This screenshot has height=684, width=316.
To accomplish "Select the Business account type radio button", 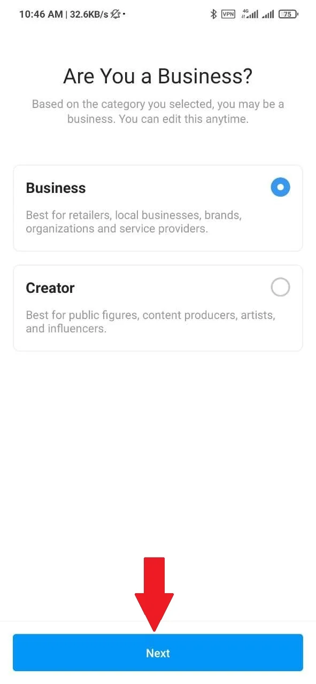I will 280,187.
